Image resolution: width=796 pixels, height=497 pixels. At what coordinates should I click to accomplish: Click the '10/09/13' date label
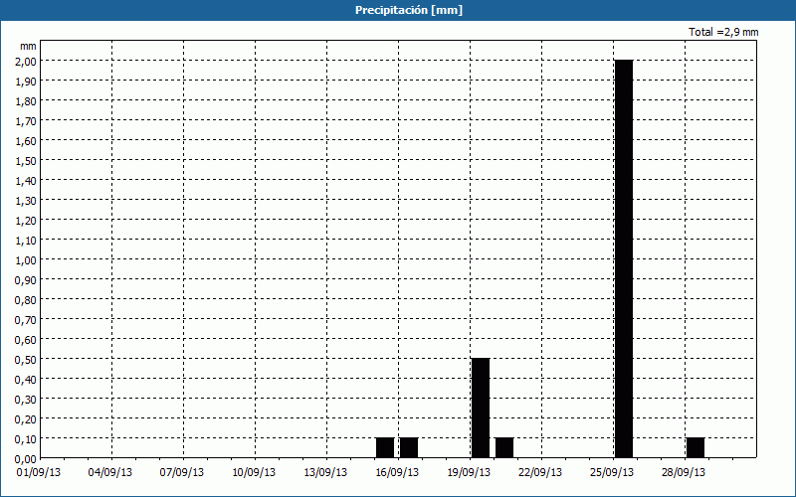tap(254, 472)
